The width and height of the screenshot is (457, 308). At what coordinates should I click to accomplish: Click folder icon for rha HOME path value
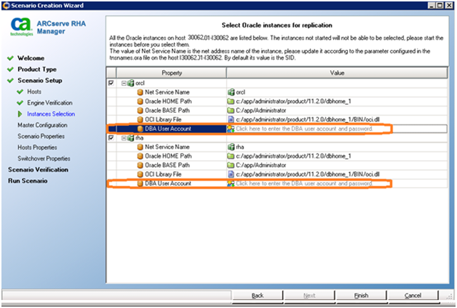pos(231,156)
